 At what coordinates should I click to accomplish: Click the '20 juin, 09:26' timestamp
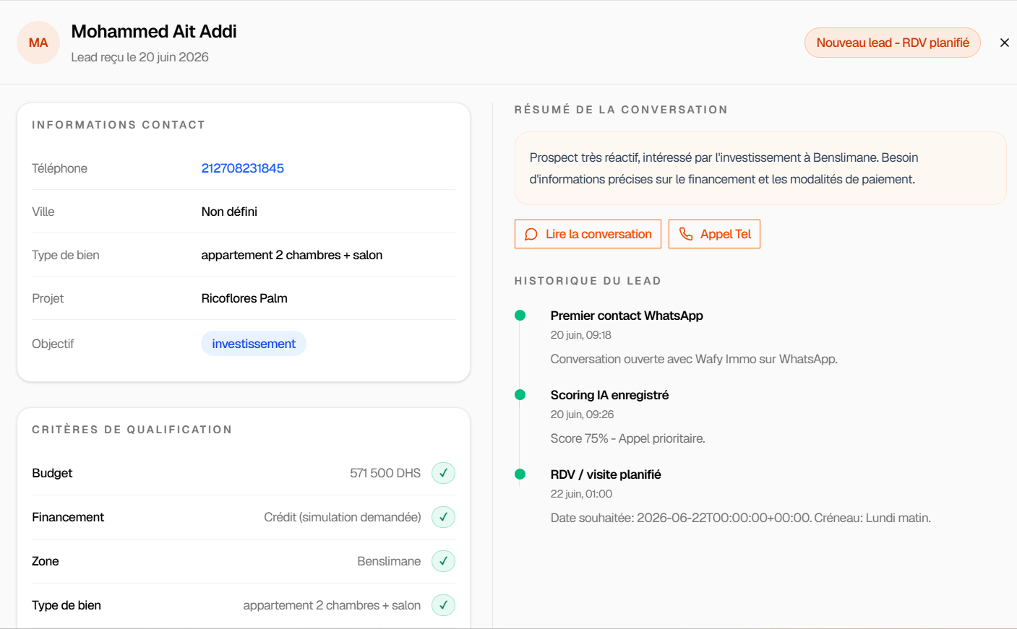pyautogui.click(x=582, y=415)
